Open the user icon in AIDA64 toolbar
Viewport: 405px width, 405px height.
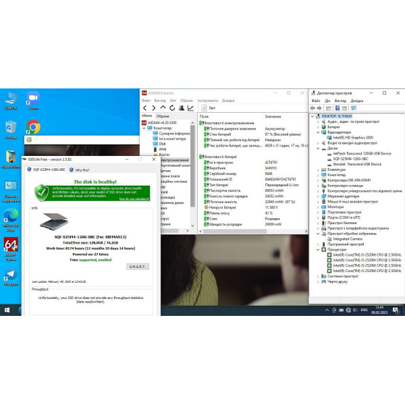point(182,108)
